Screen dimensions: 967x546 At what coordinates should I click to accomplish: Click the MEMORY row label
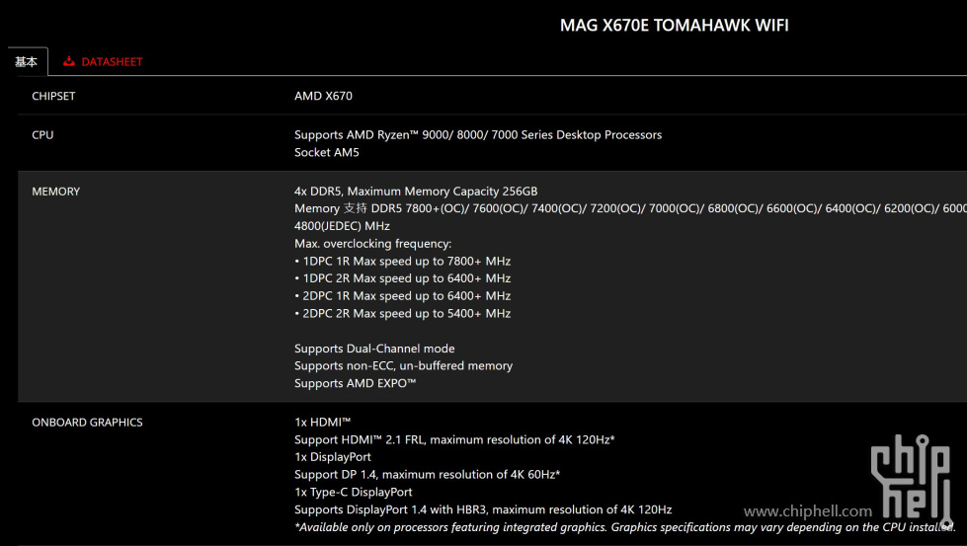(56, 192)
